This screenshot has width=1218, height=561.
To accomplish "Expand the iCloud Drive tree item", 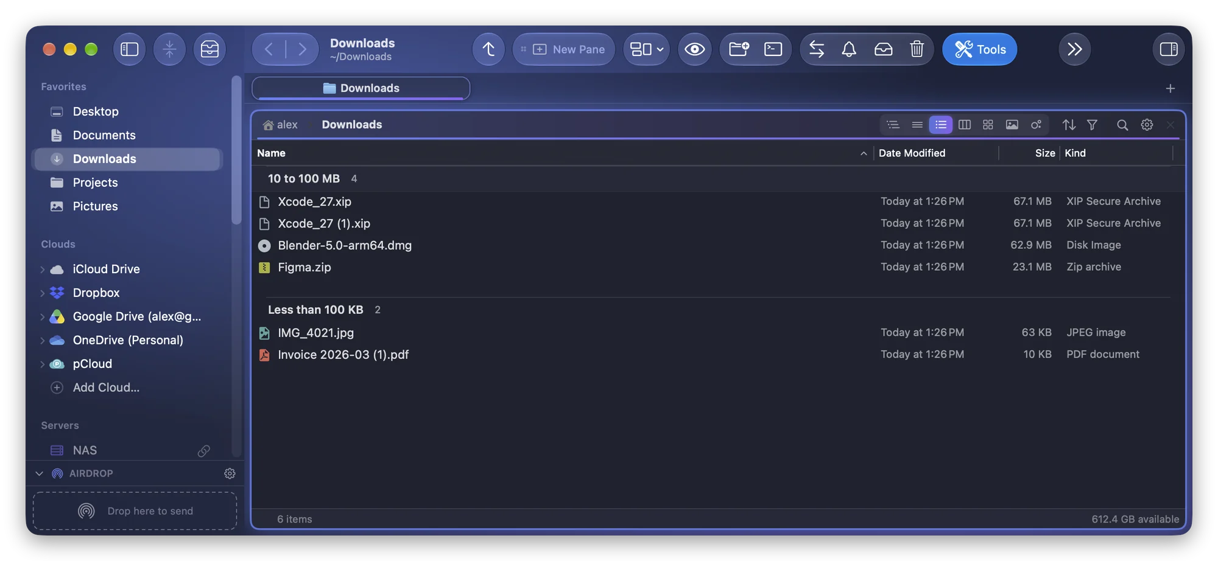I will click(x=42, y=270).
